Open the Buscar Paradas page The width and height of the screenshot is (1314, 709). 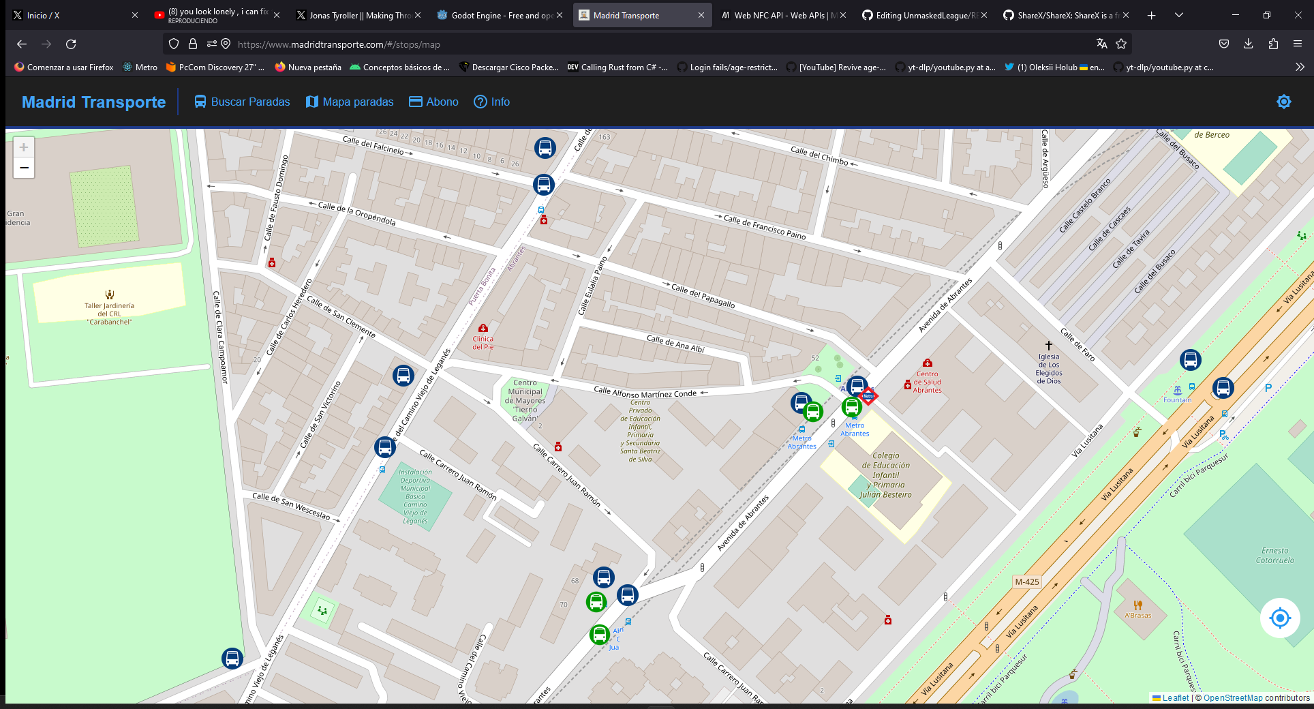click(242, 102)
